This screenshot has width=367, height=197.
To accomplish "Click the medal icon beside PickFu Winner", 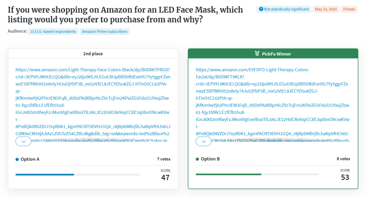I will 257,53.
